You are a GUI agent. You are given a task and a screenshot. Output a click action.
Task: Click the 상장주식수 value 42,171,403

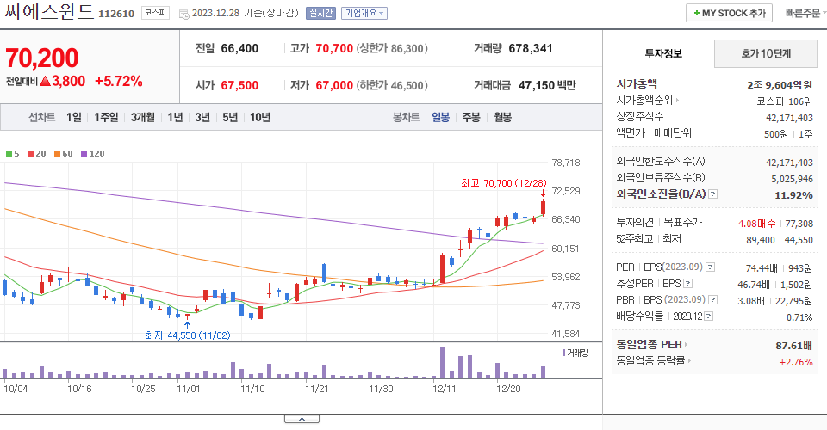(x=790, y=118)
